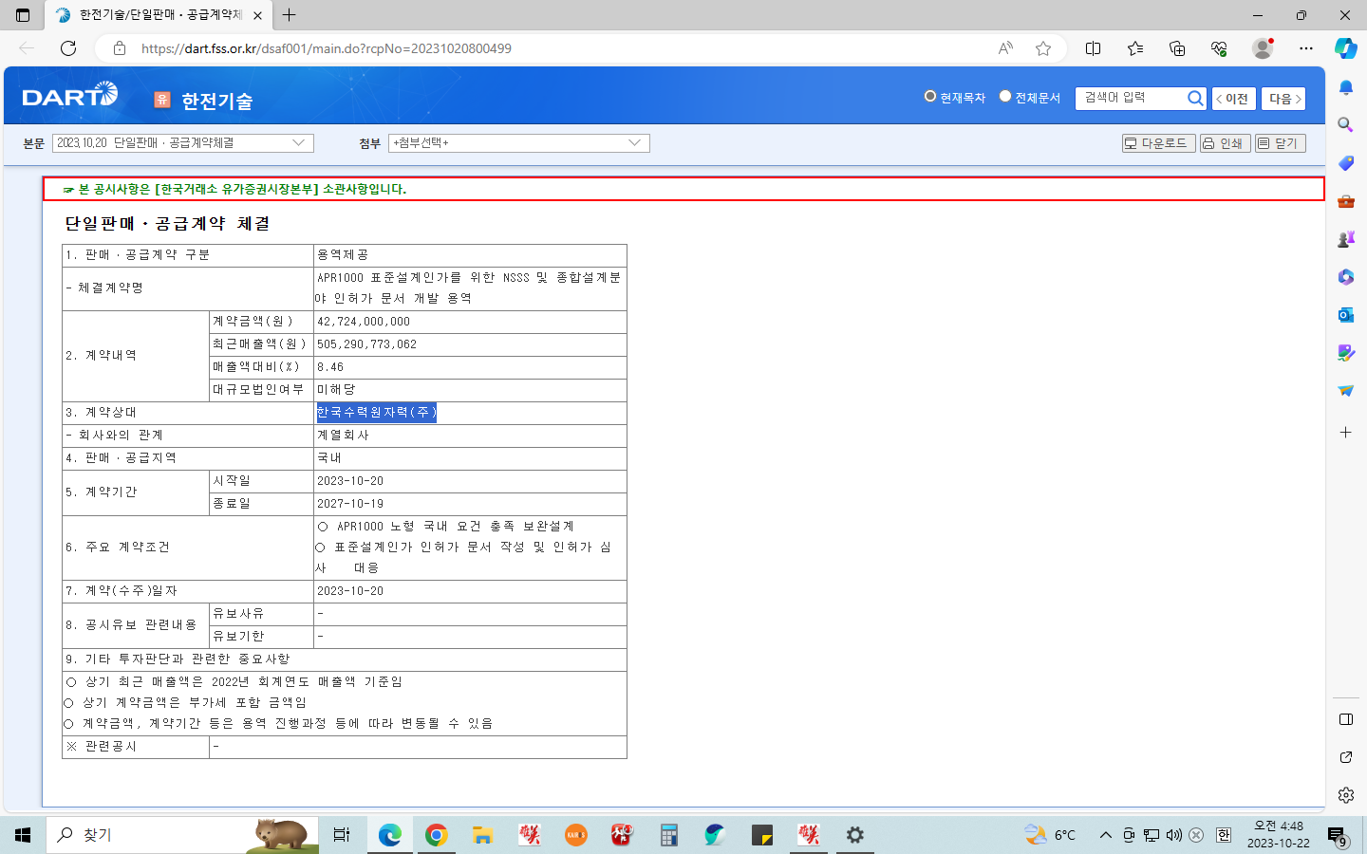Screen dimensions: 1367x854
Task: Click the DART logo
Action: (70, 95)
